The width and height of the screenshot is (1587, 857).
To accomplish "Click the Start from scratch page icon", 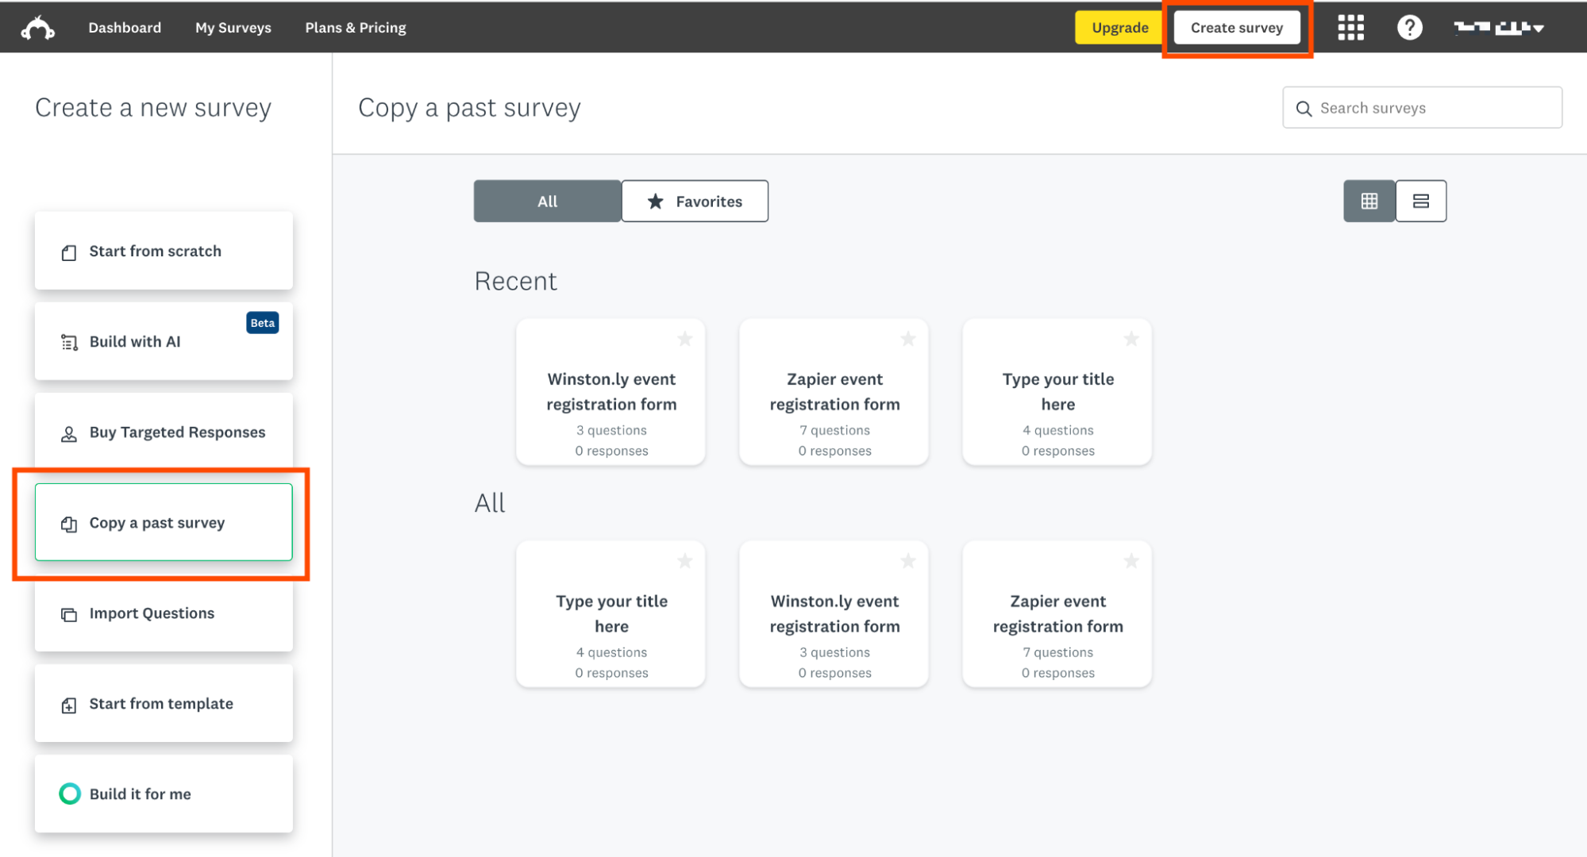I will point(69,252).
